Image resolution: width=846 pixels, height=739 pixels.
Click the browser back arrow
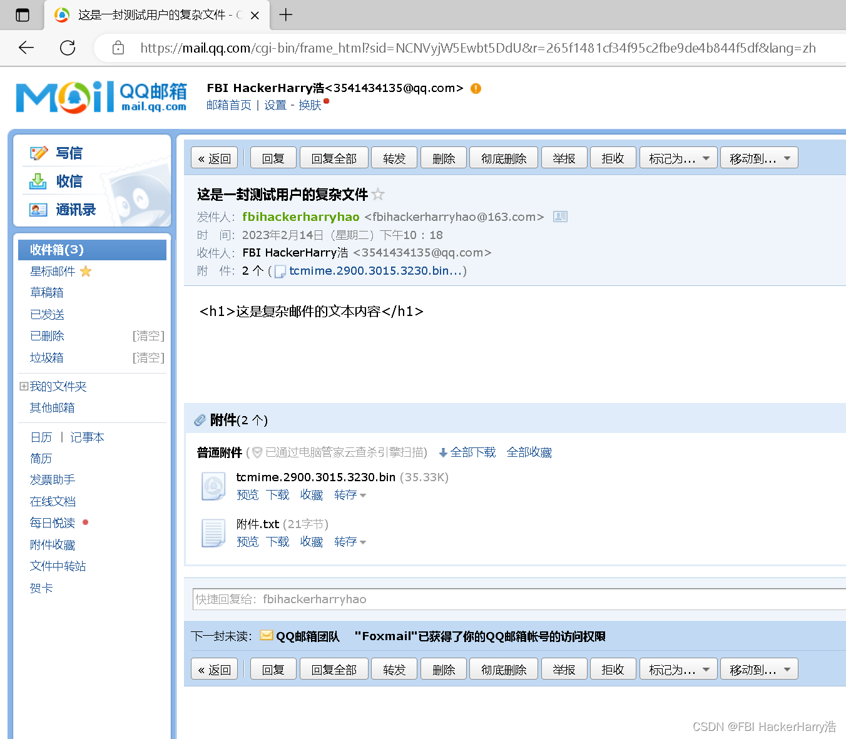[26, 48]
